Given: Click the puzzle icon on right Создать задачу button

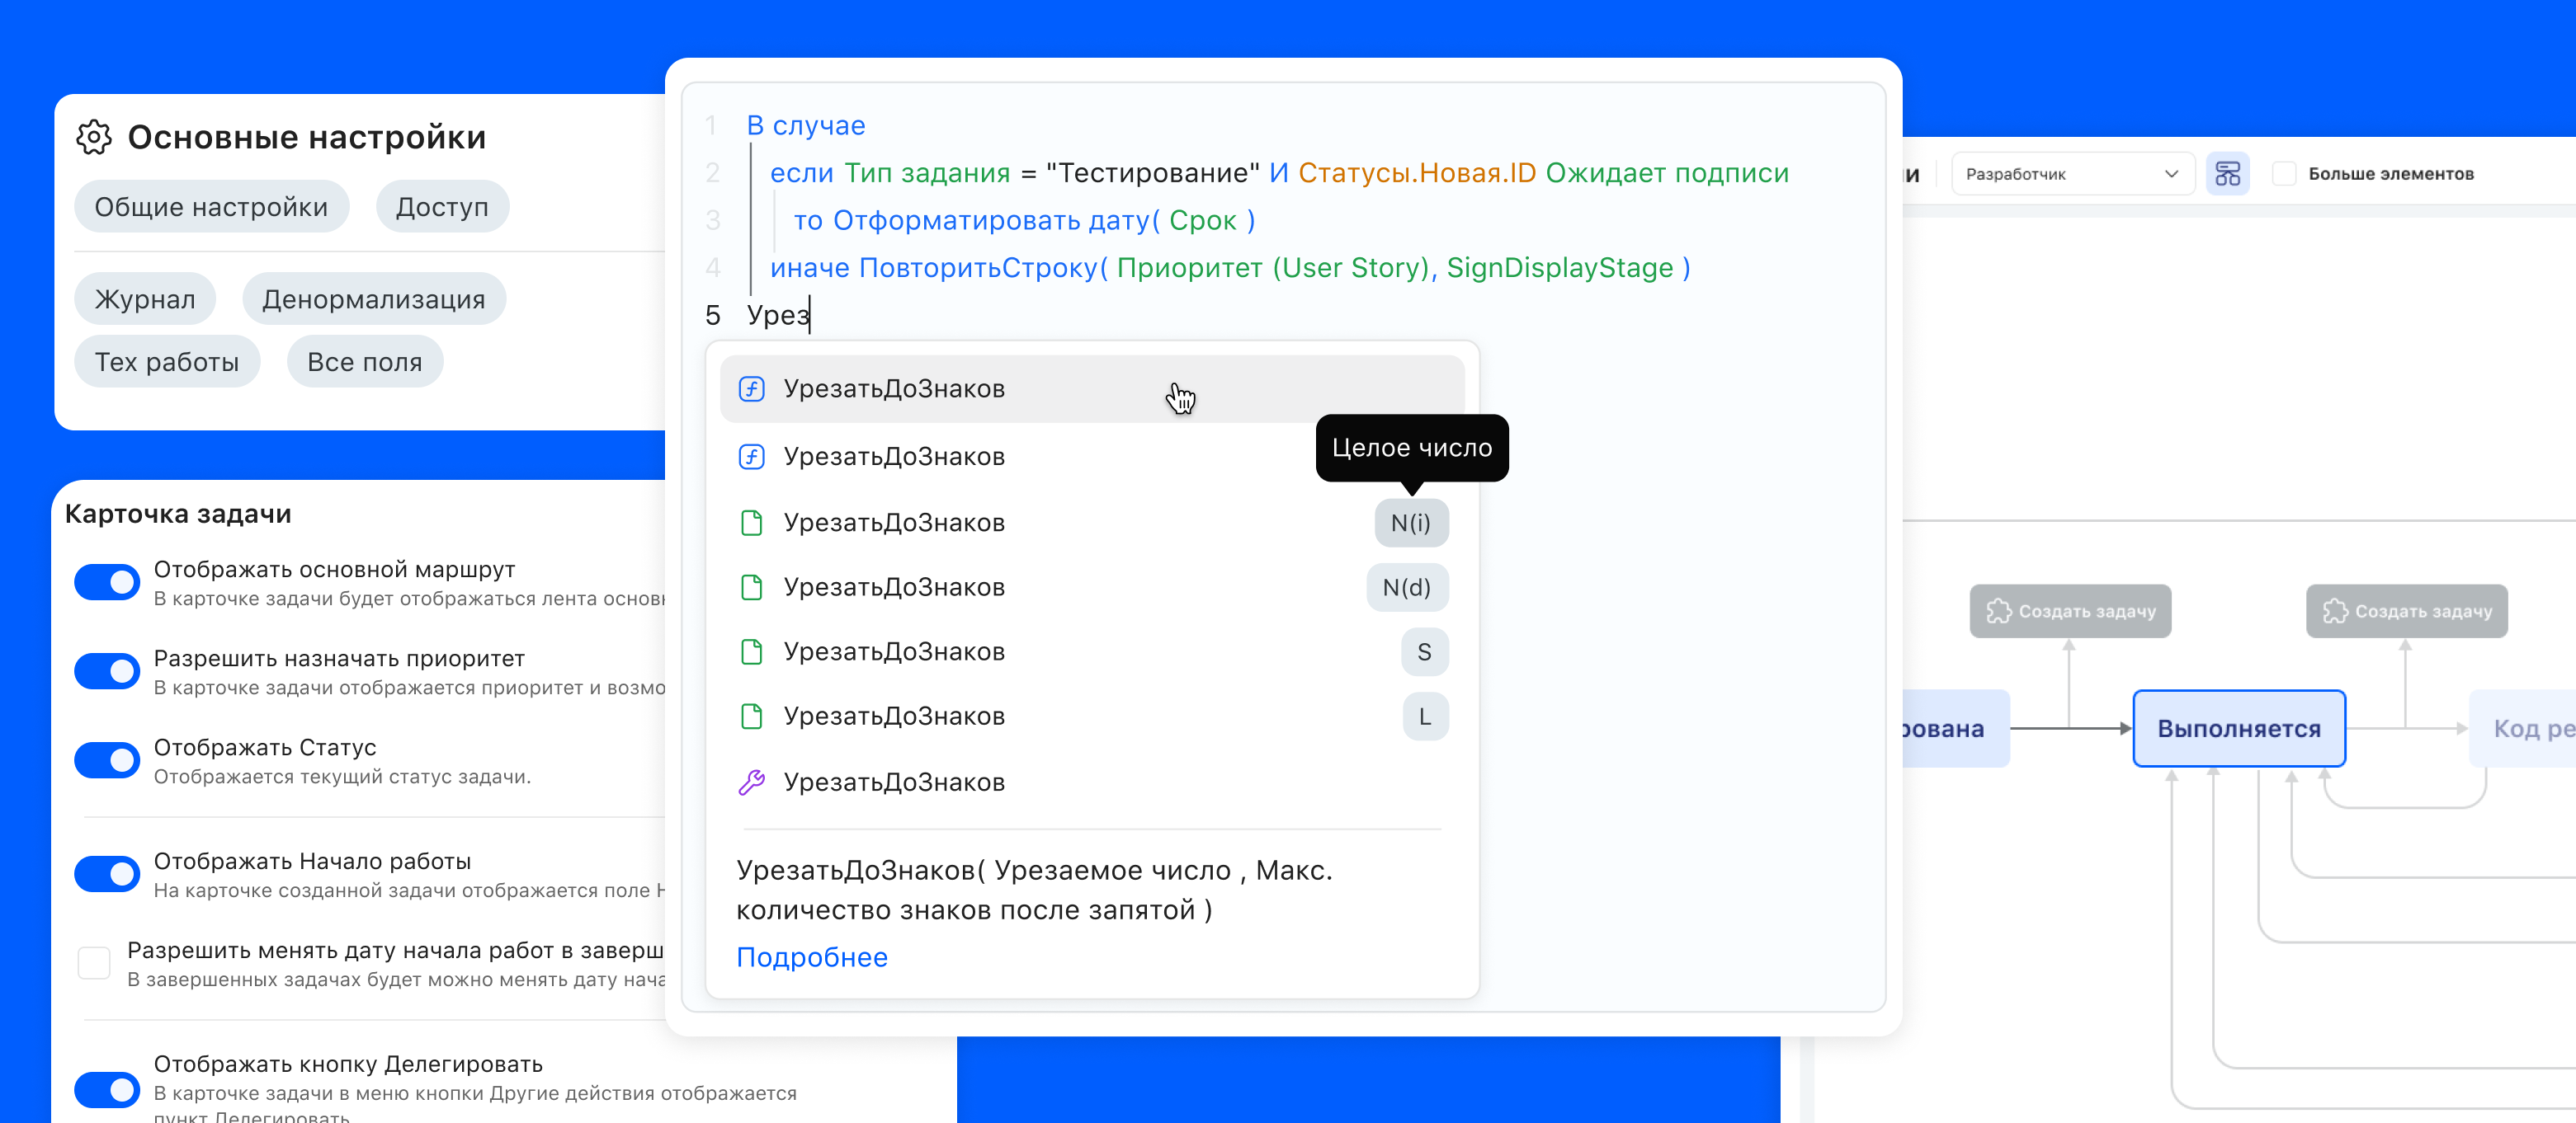Looking at the screenshot, I should [2335, 610].
